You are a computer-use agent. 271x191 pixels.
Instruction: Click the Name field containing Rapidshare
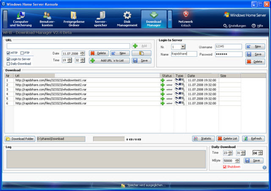click(184, 54)
